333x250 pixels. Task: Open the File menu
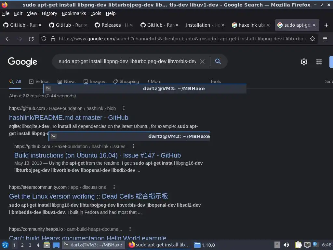click(x=6, y=13)
